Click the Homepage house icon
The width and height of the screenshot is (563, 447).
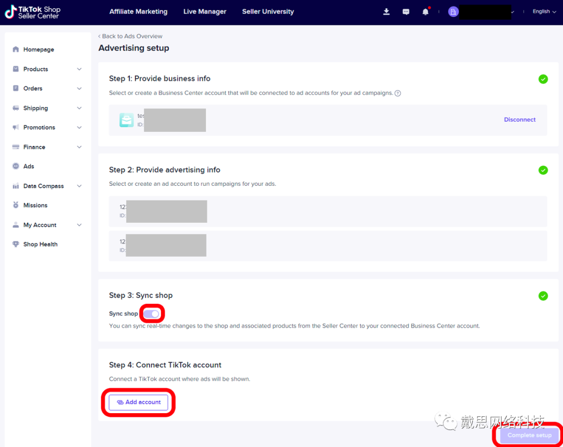pos(16,49)
